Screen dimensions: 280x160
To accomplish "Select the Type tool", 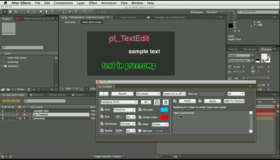I will (52, 12).
